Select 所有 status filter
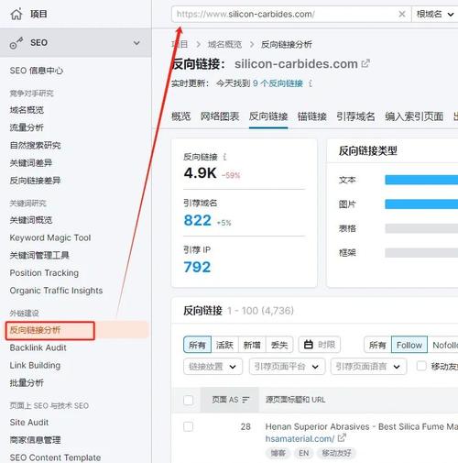Screen dimensions: 458x463 click(x=197, y=345)
